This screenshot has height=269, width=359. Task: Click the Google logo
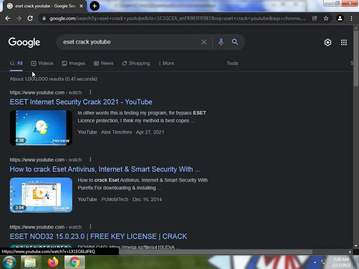tap(24, 42)
